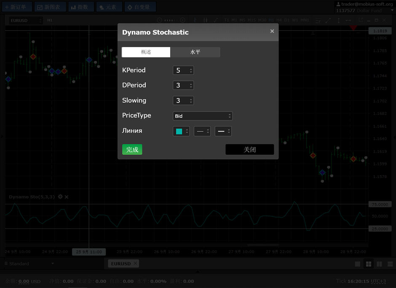The width and height of the screenshot is (396, 288).
Task: Open the Standard workspace dropdown
Action: (29, 264)
